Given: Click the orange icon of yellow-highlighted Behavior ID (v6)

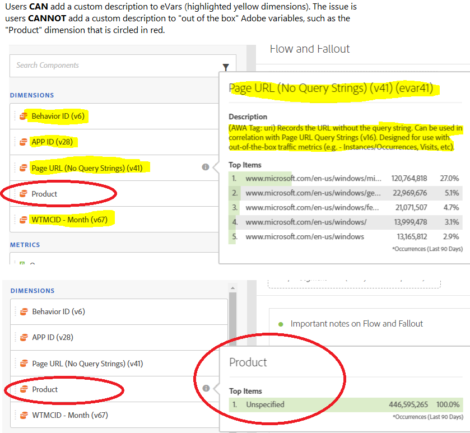Looking at the screenshot, I should pos(24,117).
